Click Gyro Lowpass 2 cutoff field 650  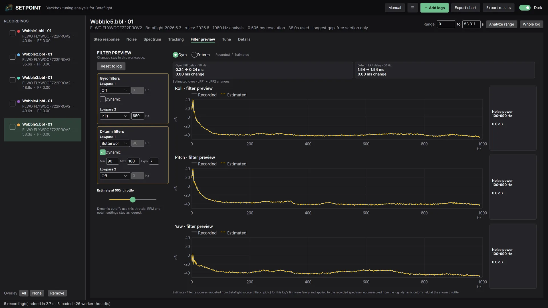tap(138, 116)
